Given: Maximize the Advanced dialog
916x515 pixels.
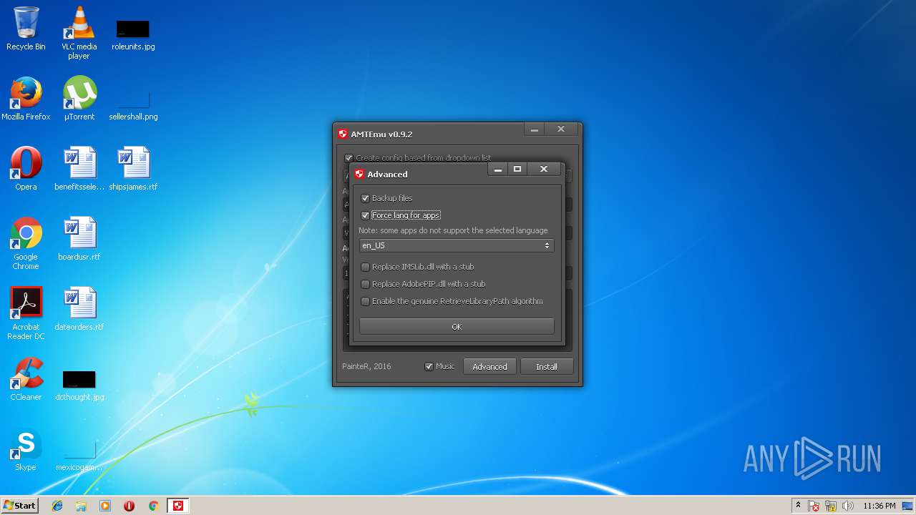Looking at the screenshot, I should 517,170.
